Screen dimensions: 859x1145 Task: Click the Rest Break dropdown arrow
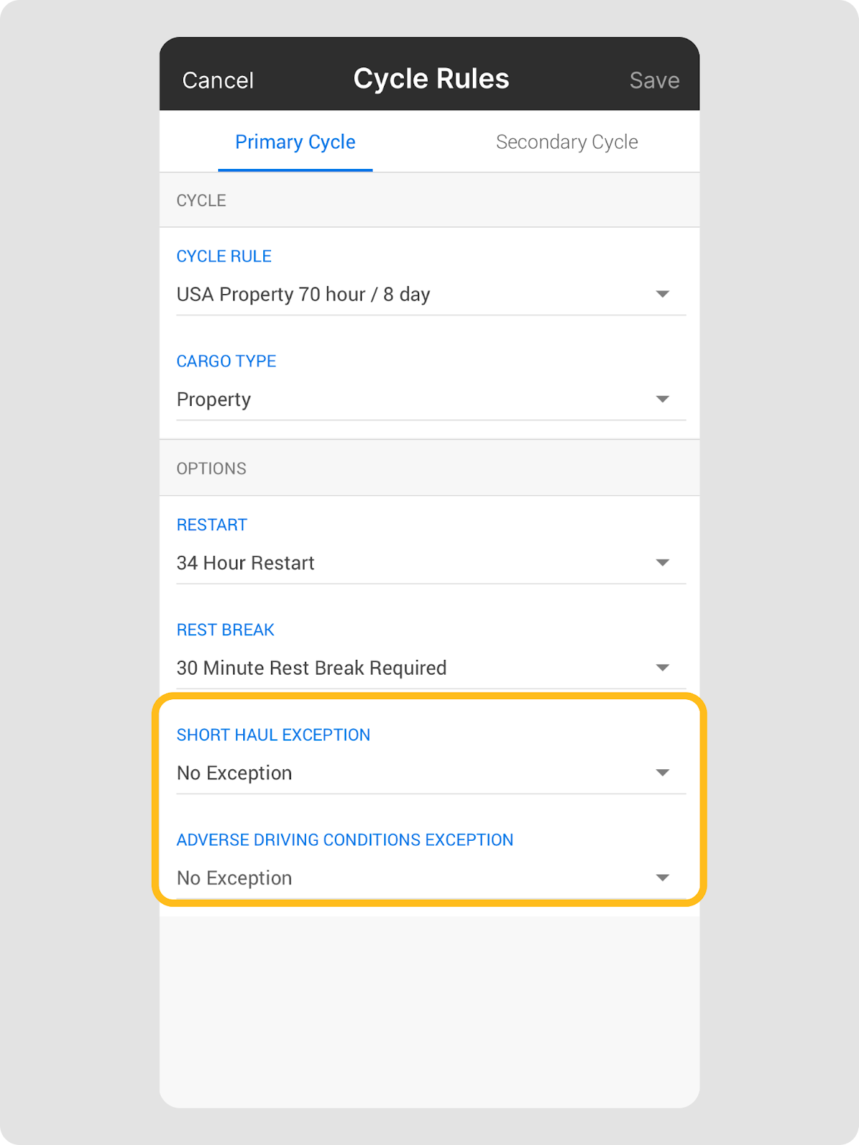[662, 668]
